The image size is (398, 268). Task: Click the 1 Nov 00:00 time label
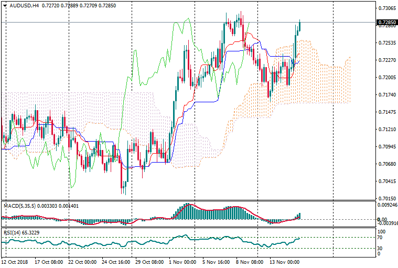click(183, 261)
